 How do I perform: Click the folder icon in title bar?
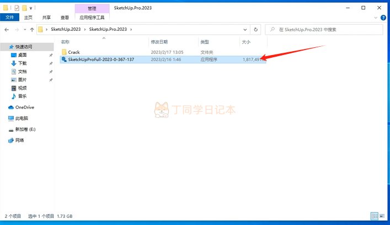6,8
